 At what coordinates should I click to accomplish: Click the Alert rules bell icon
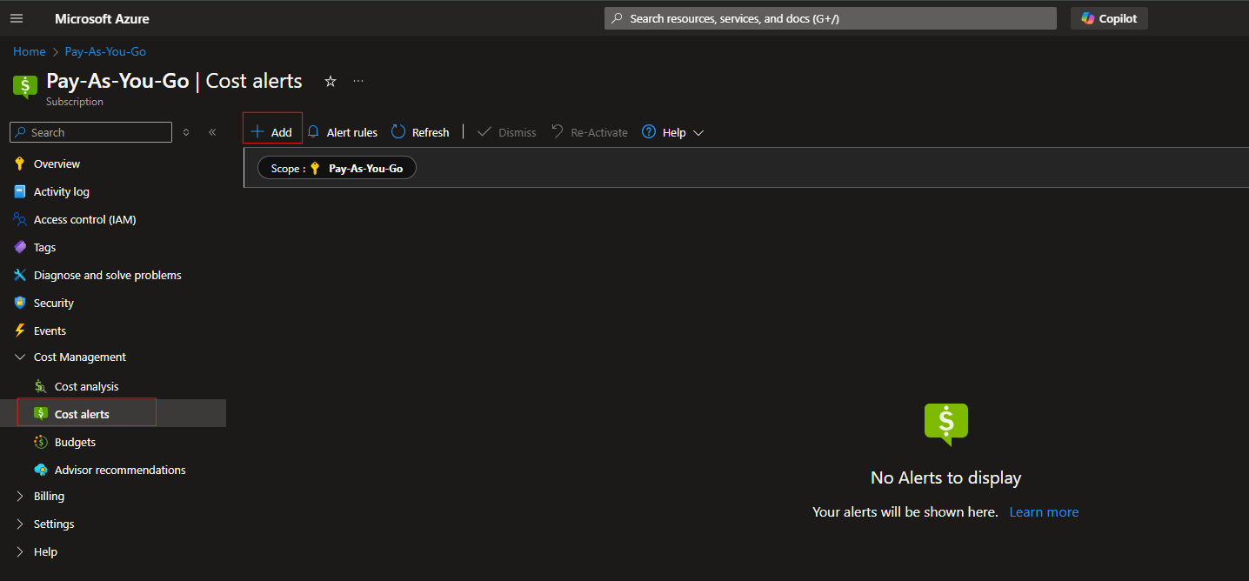tap(314, 132)
